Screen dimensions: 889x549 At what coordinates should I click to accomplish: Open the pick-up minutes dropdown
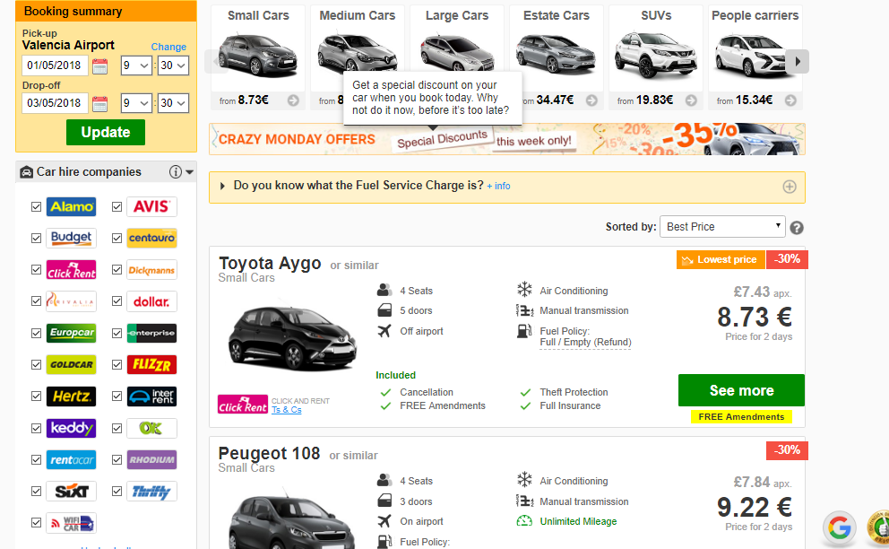[173, 65]
